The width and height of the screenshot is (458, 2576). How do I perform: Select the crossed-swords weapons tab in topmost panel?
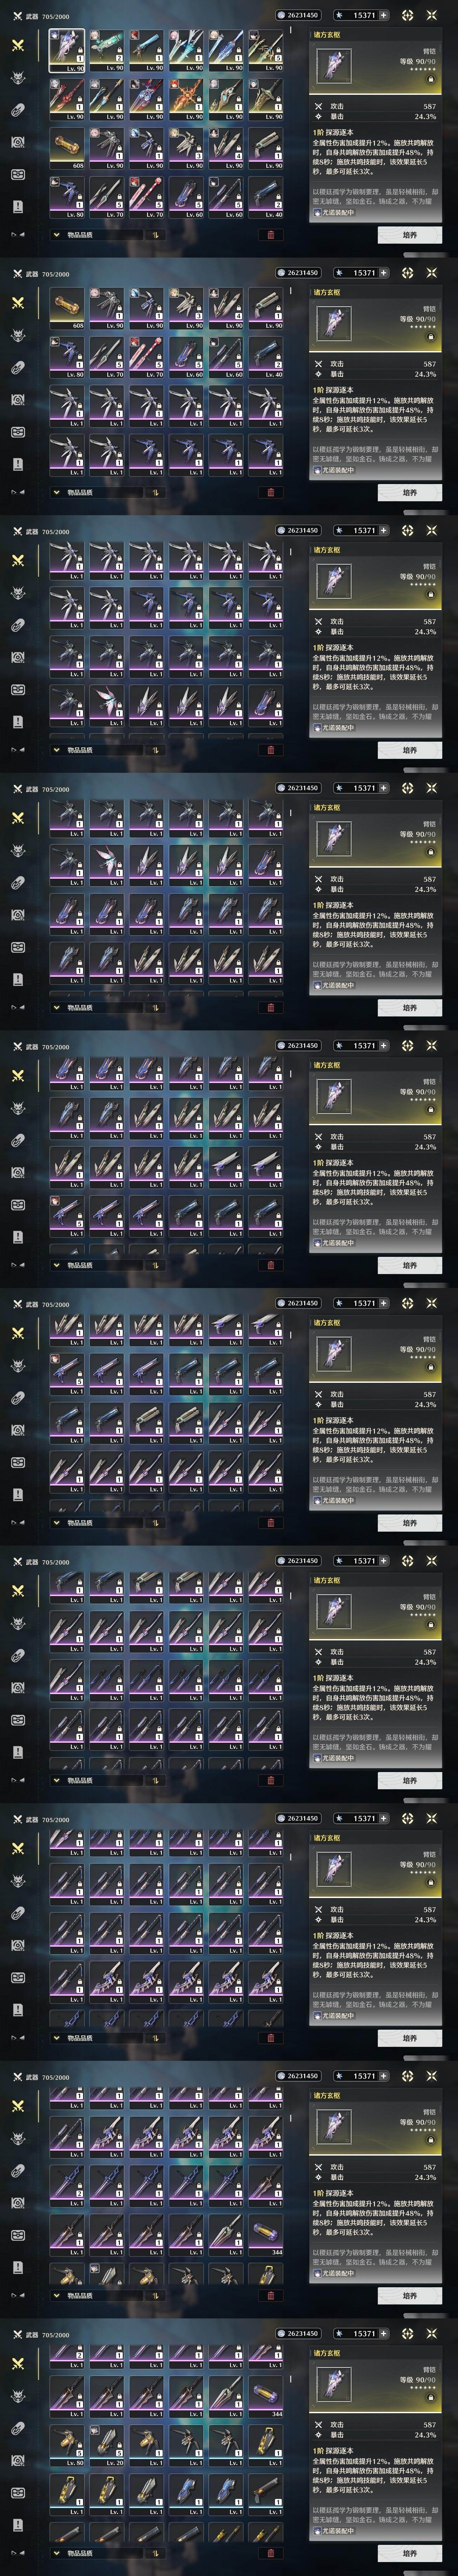(17, 45)
